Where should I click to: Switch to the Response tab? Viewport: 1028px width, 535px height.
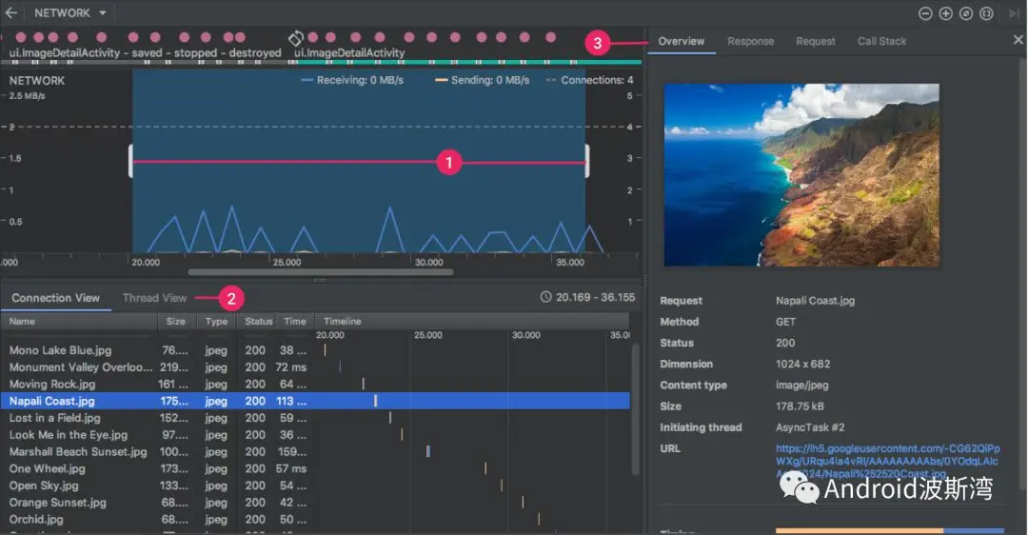[x=750, y=41]
